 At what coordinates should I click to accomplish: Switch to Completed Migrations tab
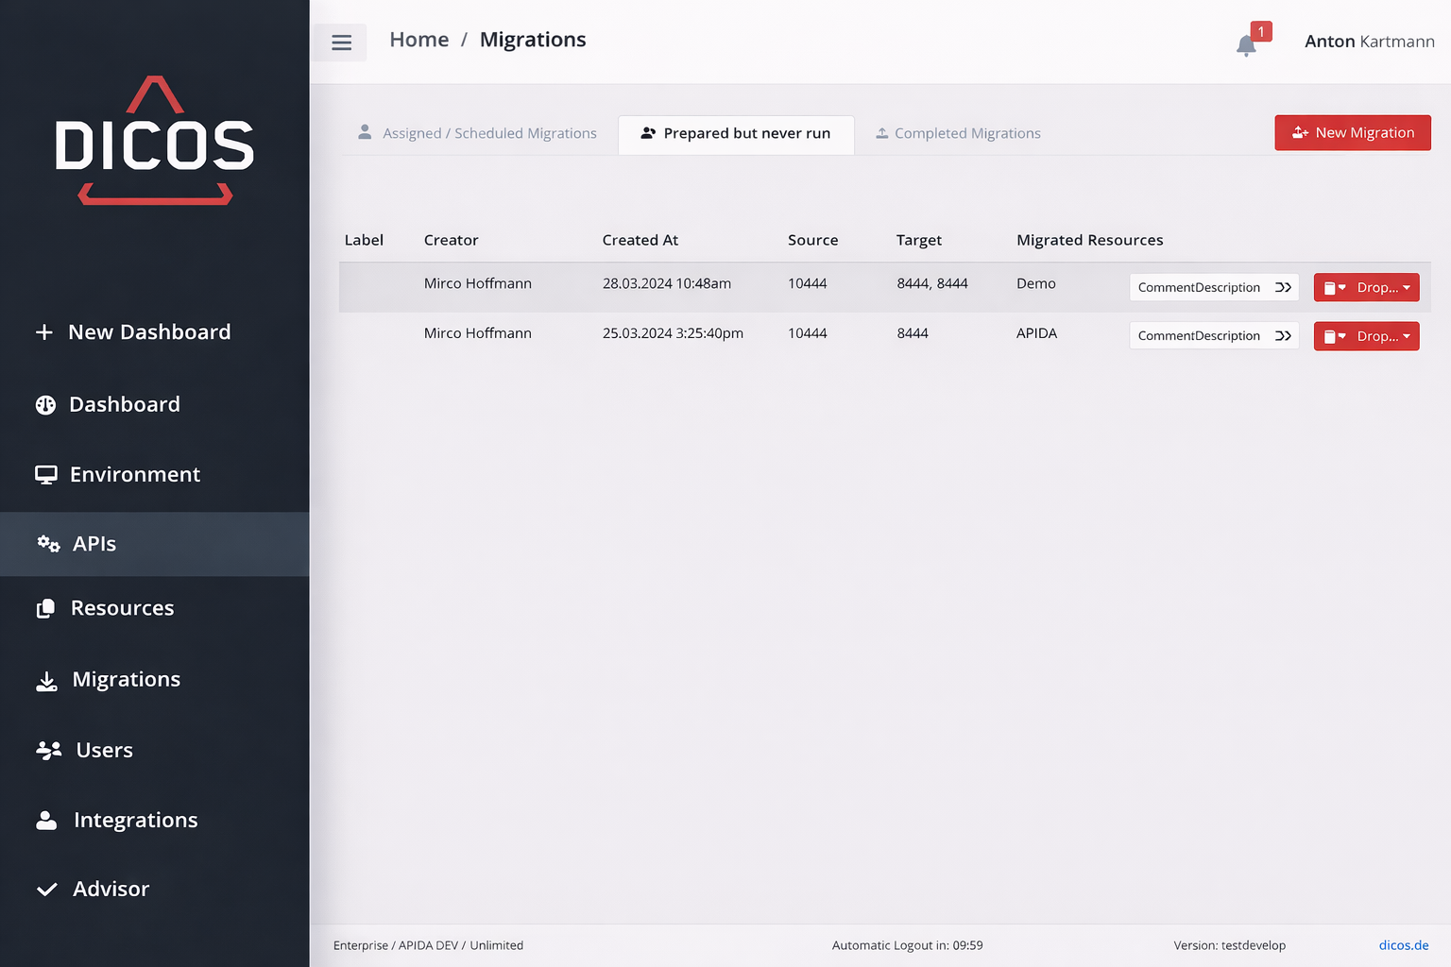958,134
